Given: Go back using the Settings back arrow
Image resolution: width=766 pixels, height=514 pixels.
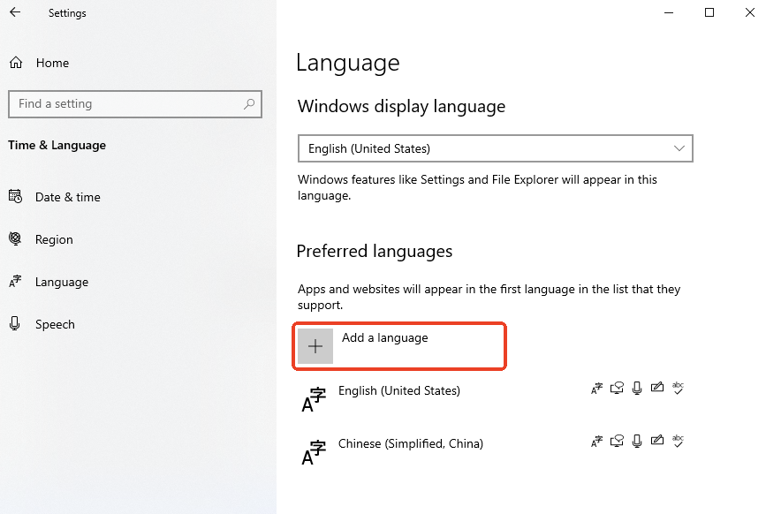Looking at the screenshot, I should 15,12.
